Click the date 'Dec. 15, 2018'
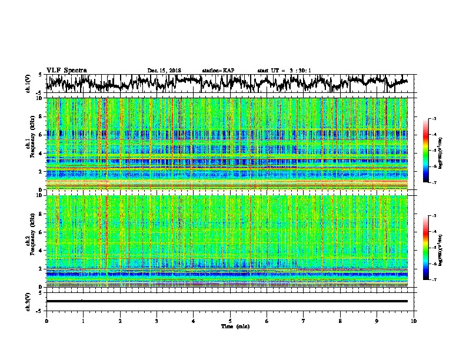 (x=164, y=71)
